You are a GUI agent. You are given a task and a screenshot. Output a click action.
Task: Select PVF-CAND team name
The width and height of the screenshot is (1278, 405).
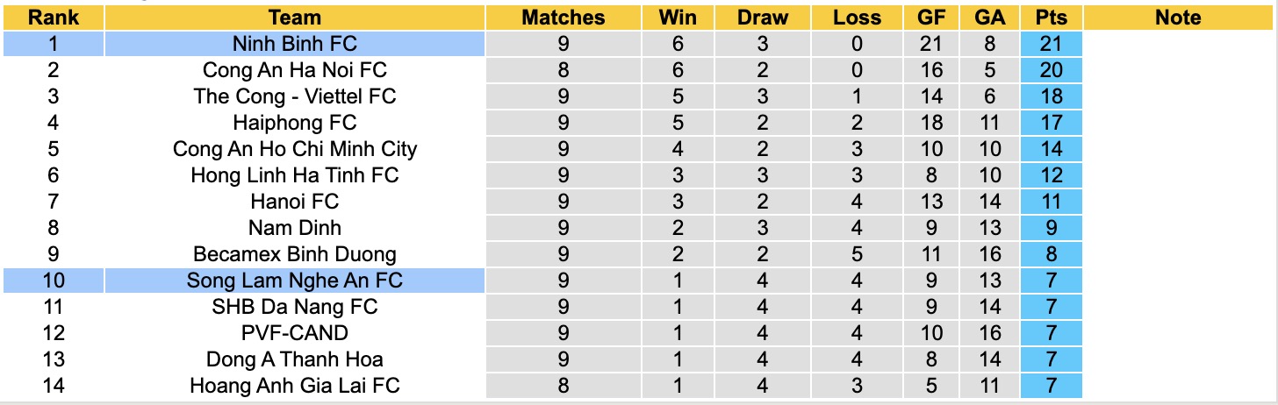(x=295, y=333)
